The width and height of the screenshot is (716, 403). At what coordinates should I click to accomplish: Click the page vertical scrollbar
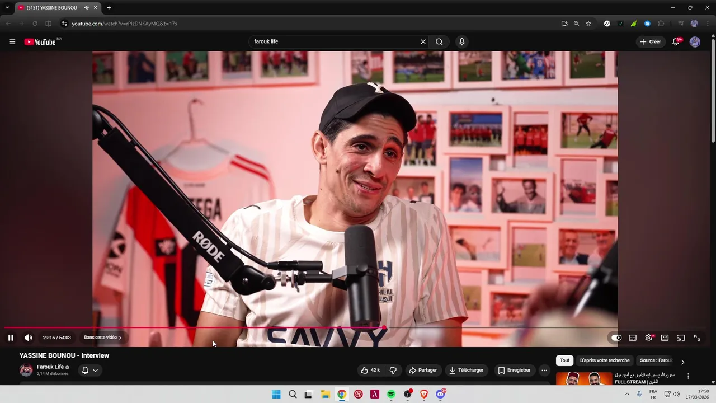(713, 90)
